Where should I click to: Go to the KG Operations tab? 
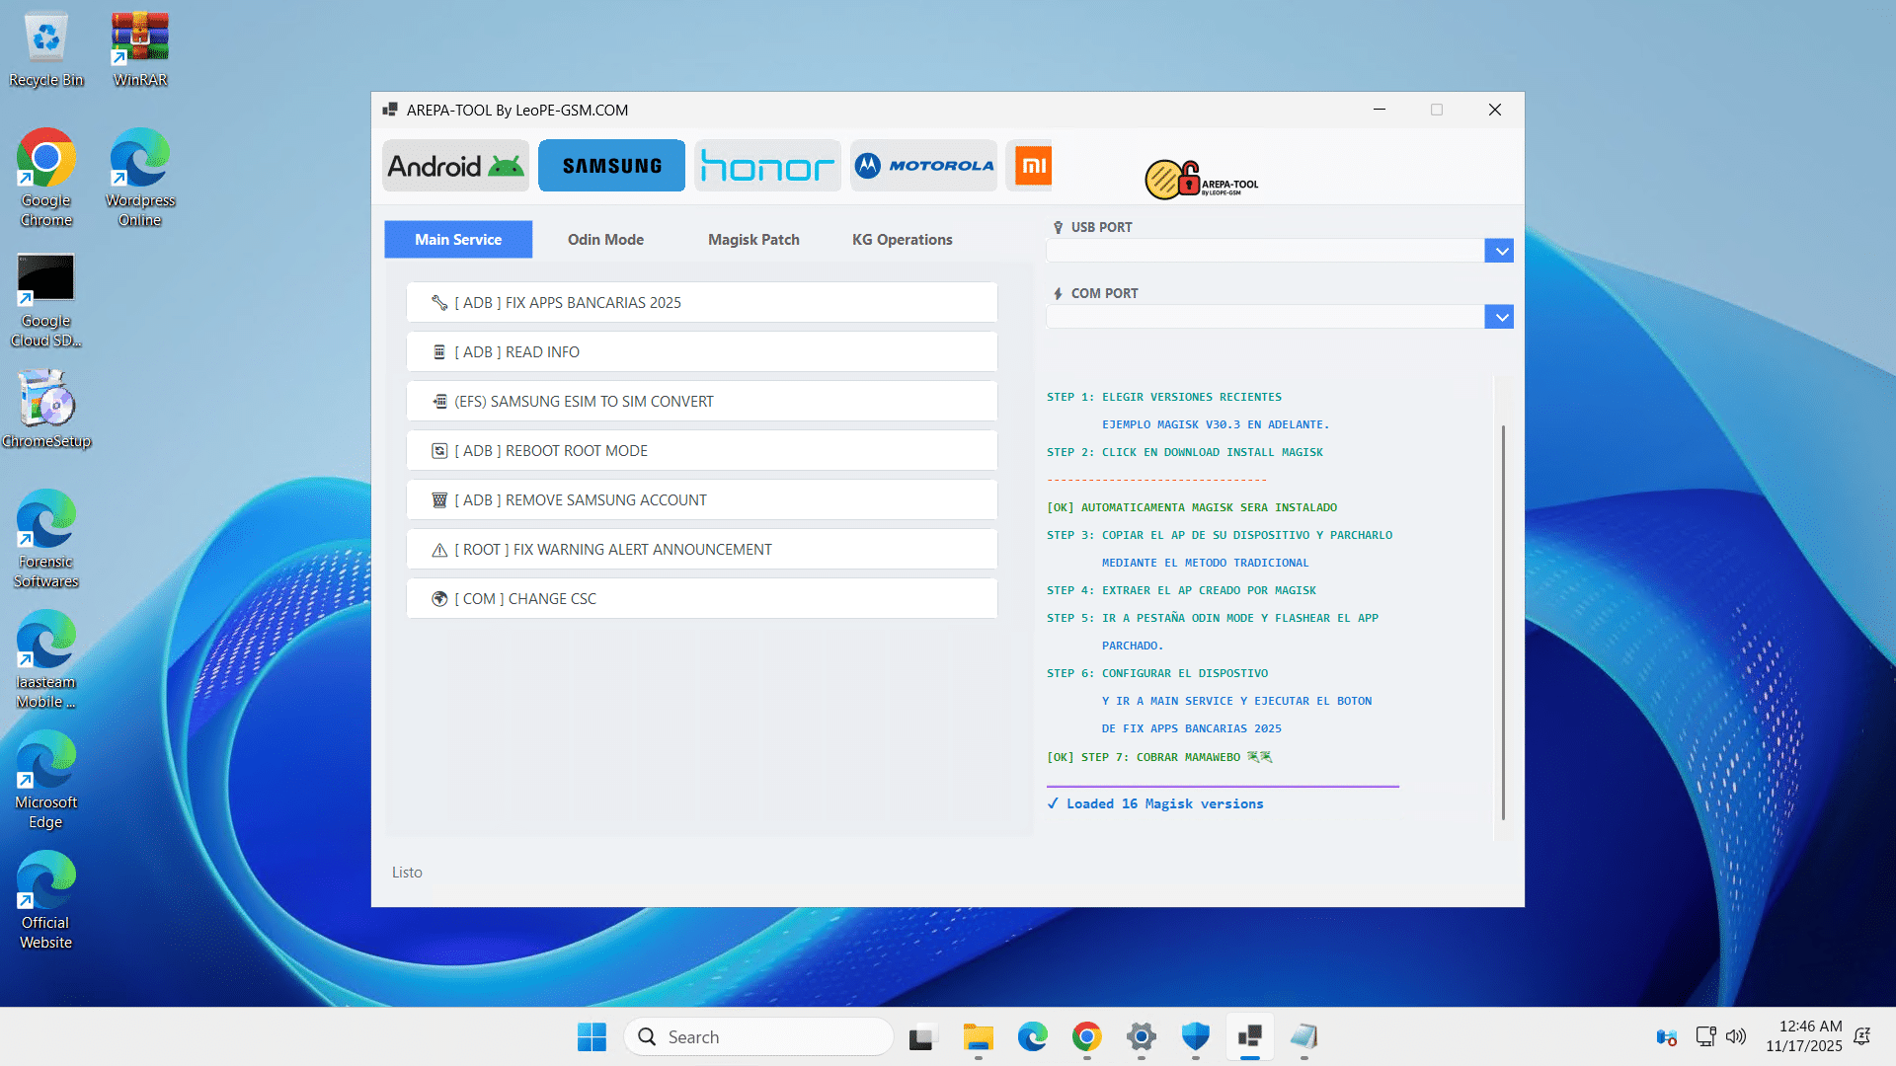tap(902, 240)
